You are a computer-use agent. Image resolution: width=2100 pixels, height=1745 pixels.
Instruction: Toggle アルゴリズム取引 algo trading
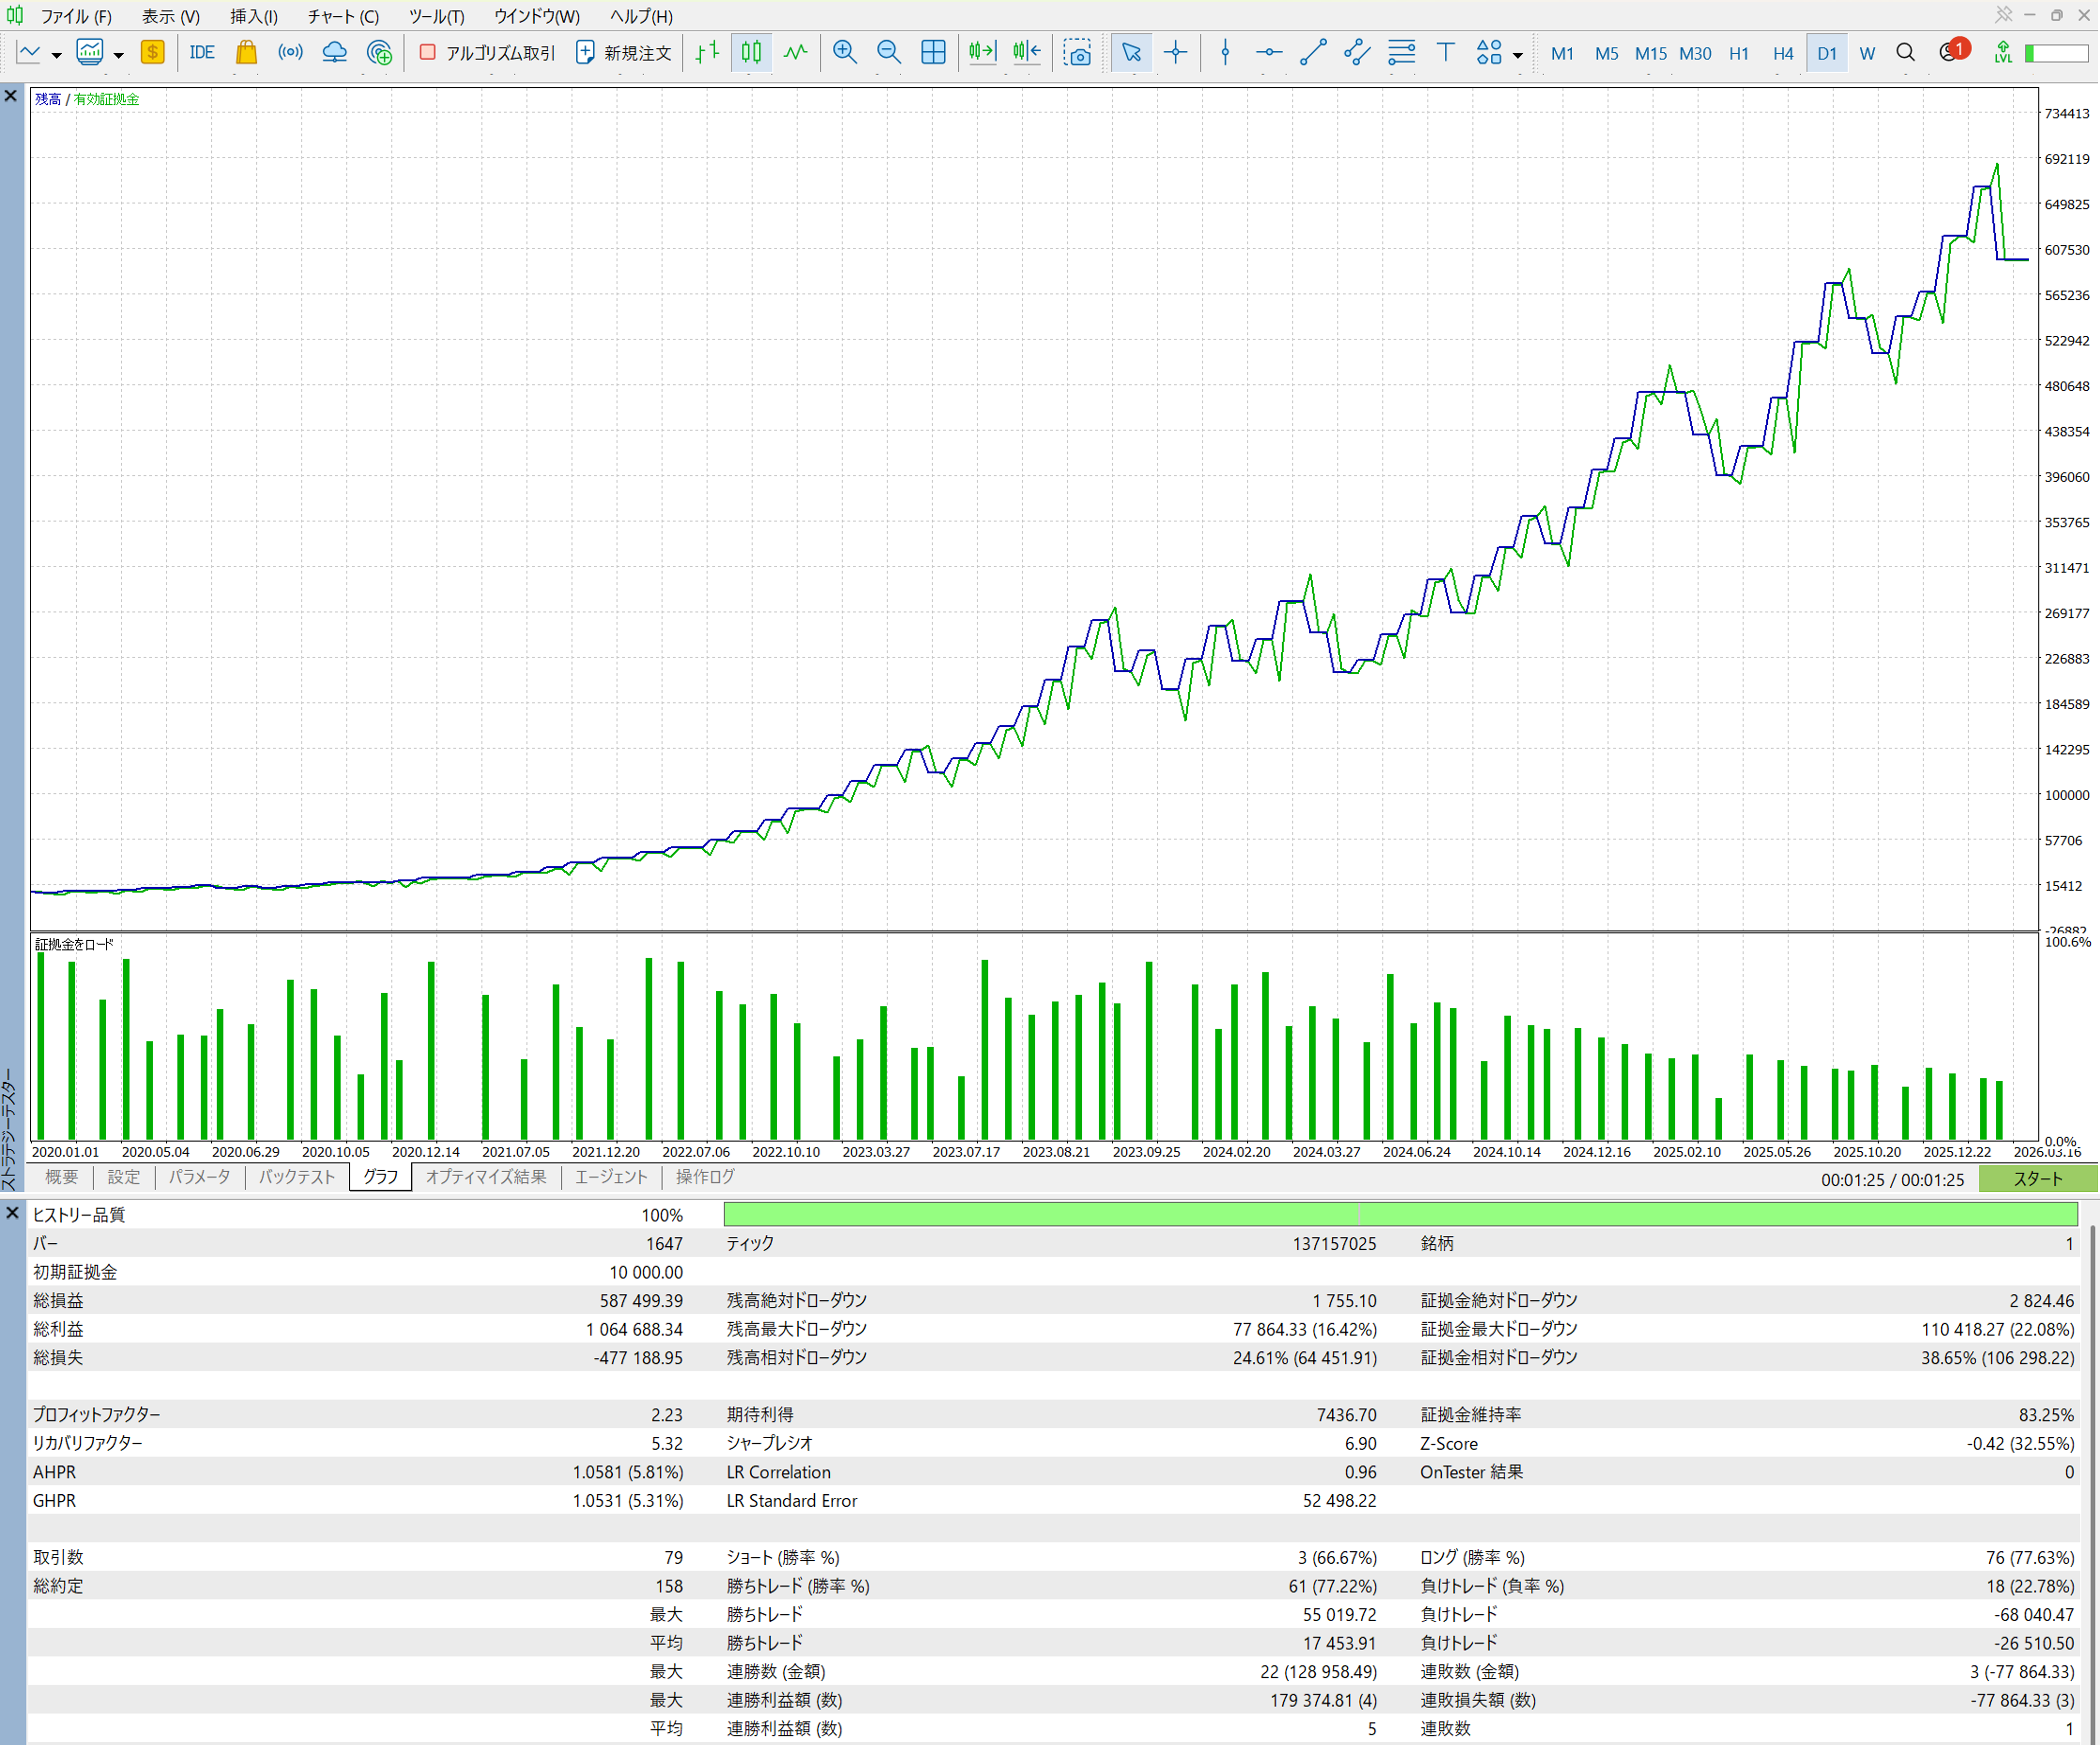[x=487, y=53]
